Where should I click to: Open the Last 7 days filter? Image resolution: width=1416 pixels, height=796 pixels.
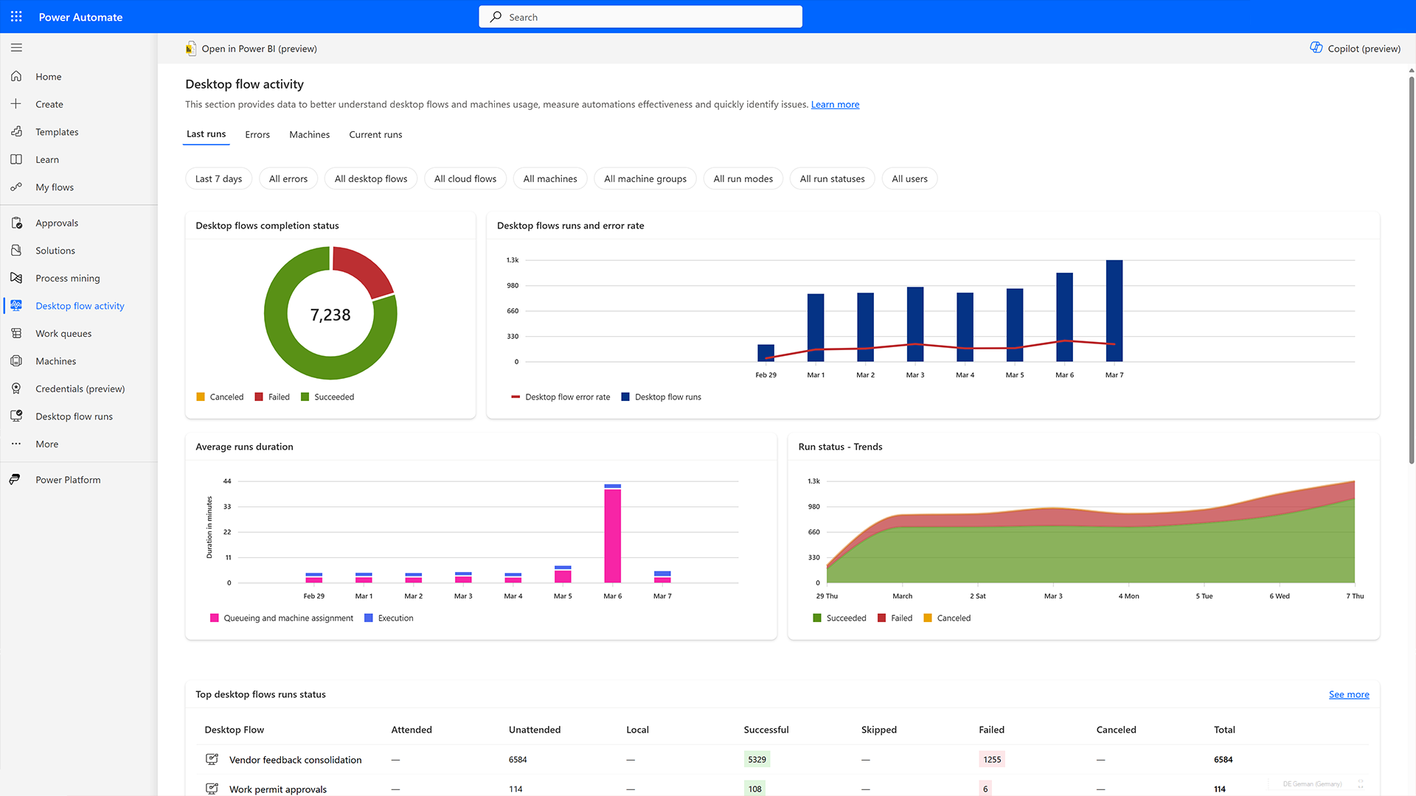(218, 178)
